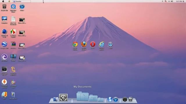186x104 pixels.
Task: Open Spotlight search magnifier icon
Action: [183, 1]
